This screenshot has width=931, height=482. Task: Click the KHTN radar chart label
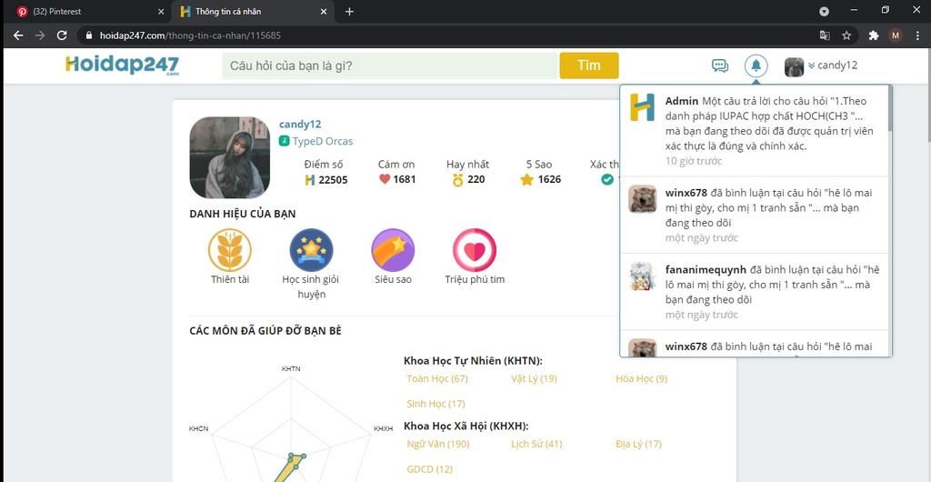click(x=291, y=368)
